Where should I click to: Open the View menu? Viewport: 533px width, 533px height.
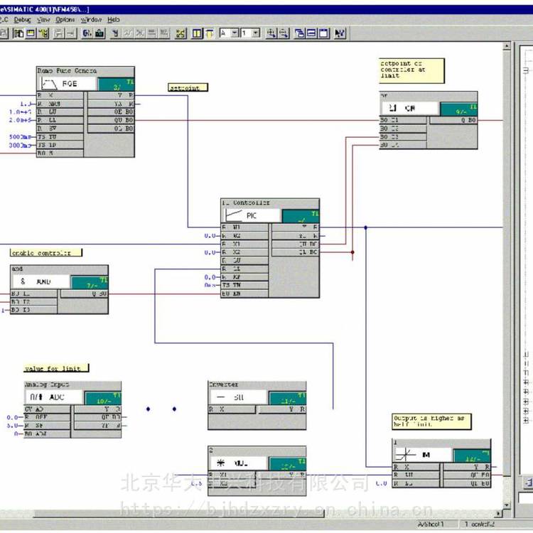coord(43,20)
